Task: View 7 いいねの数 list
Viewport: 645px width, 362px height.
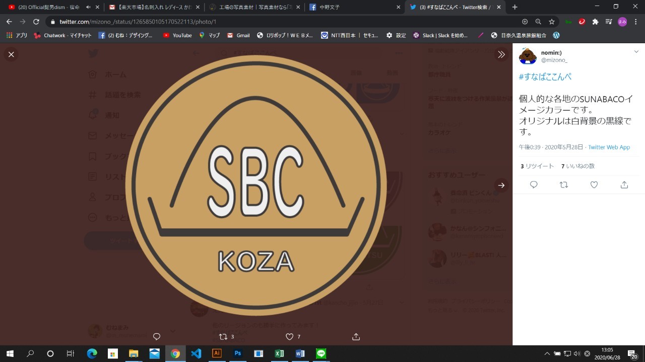Action: point(578,166)
